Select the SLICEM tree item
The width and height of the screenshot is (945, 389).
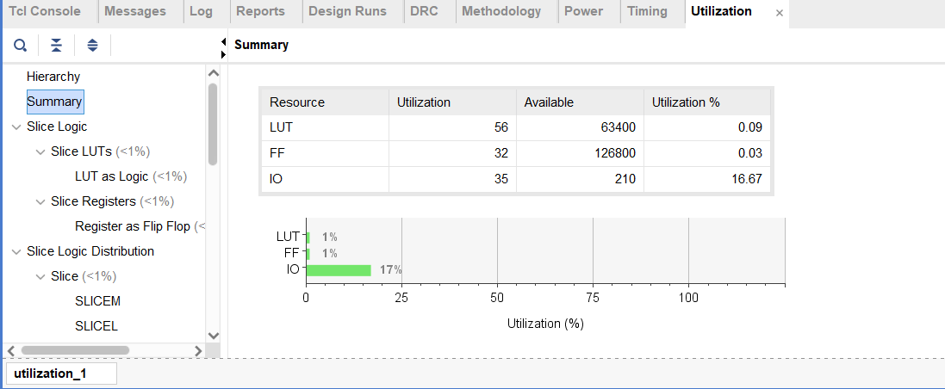coord(97,302)
